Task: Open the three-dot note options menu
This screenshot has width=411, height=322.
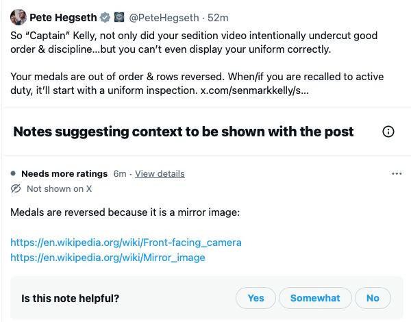Action: tap(397, 174)
